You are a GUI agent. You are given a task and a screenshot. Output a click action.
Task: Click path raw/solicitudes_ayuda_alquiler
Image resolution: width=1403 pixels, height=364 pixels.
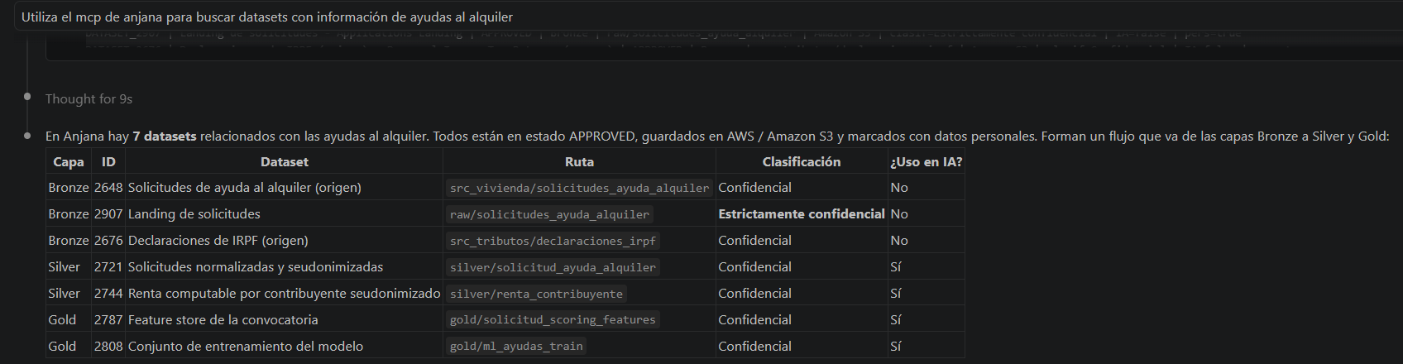(x=549, y=214)
